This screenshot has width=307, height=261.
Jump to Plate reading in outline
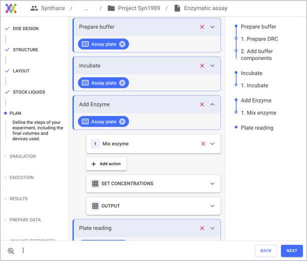[x=256, y=128]
